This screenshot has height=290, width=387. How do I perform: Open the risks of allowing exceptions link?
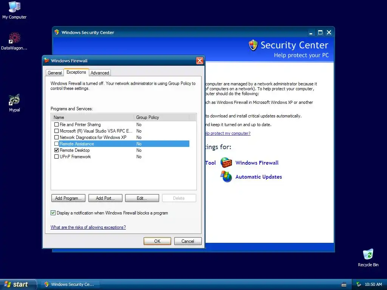(88, 227)
